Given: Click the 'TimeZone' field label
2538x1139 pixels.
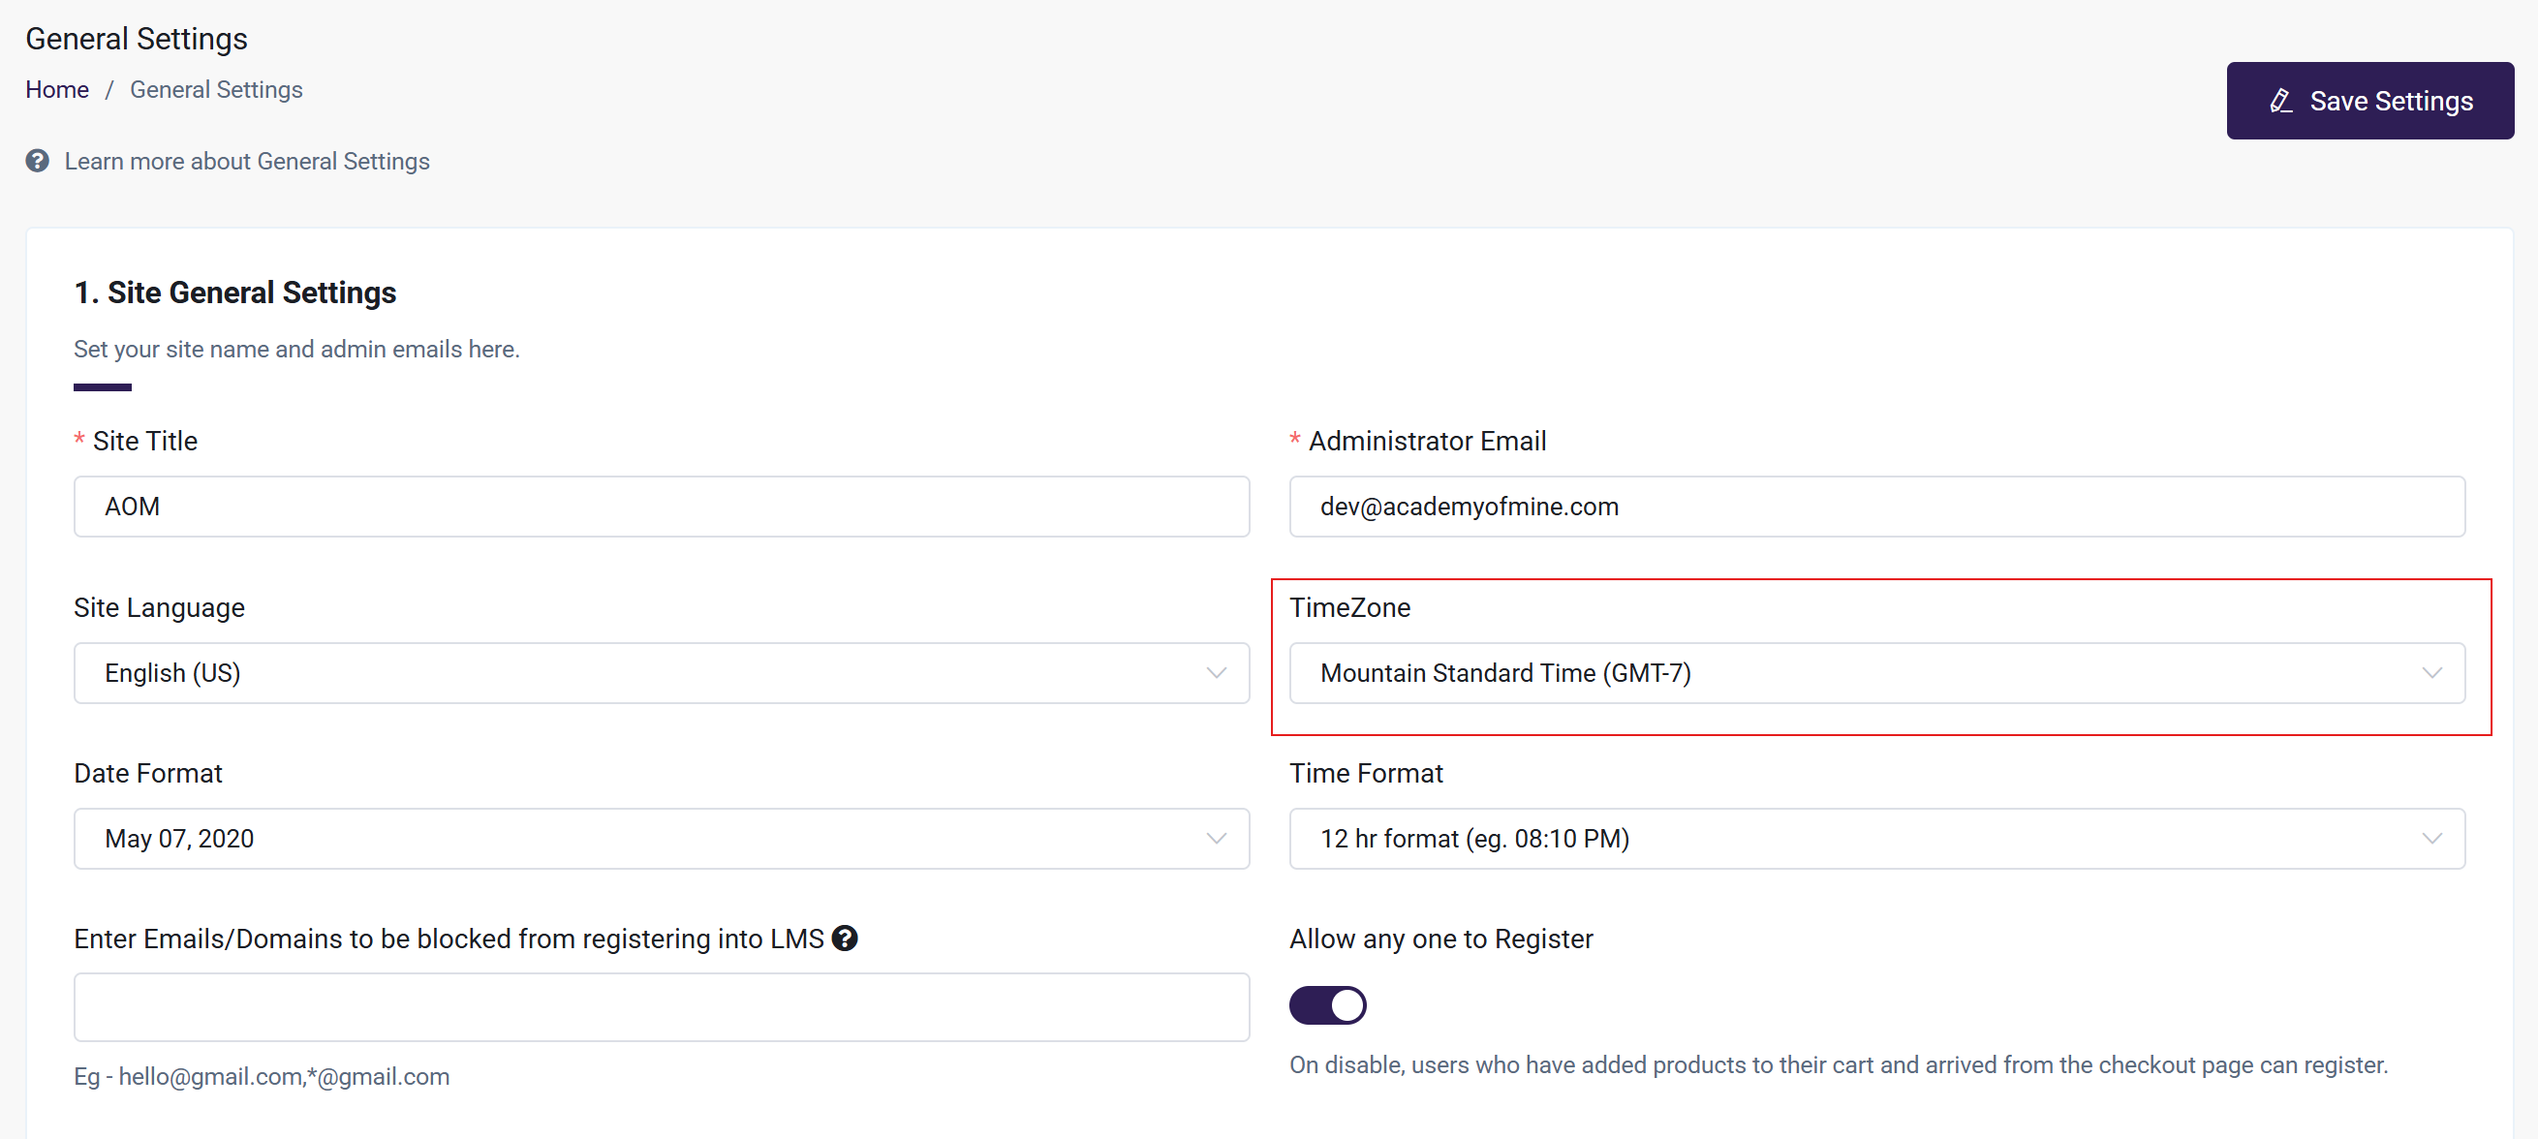Looking at the screenshot, I should [x=1349, y=608].
